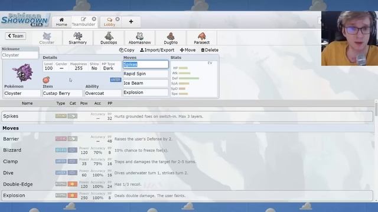Screen dimensions: 378x212
Task: Select the Ice Beam move slot
Action: point(146,83)
